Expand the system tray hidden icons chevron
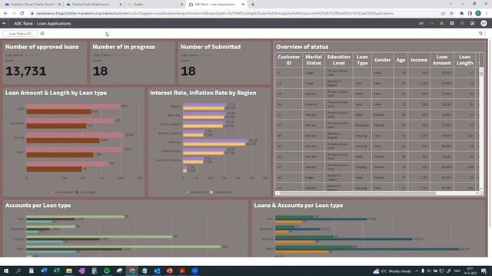 click(x=417, y=271)
